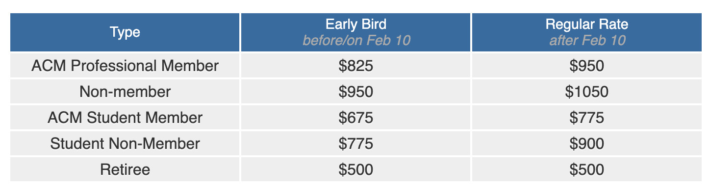
Task: Select the $900 regular rate cell
Action: click(x=586, y=144)
